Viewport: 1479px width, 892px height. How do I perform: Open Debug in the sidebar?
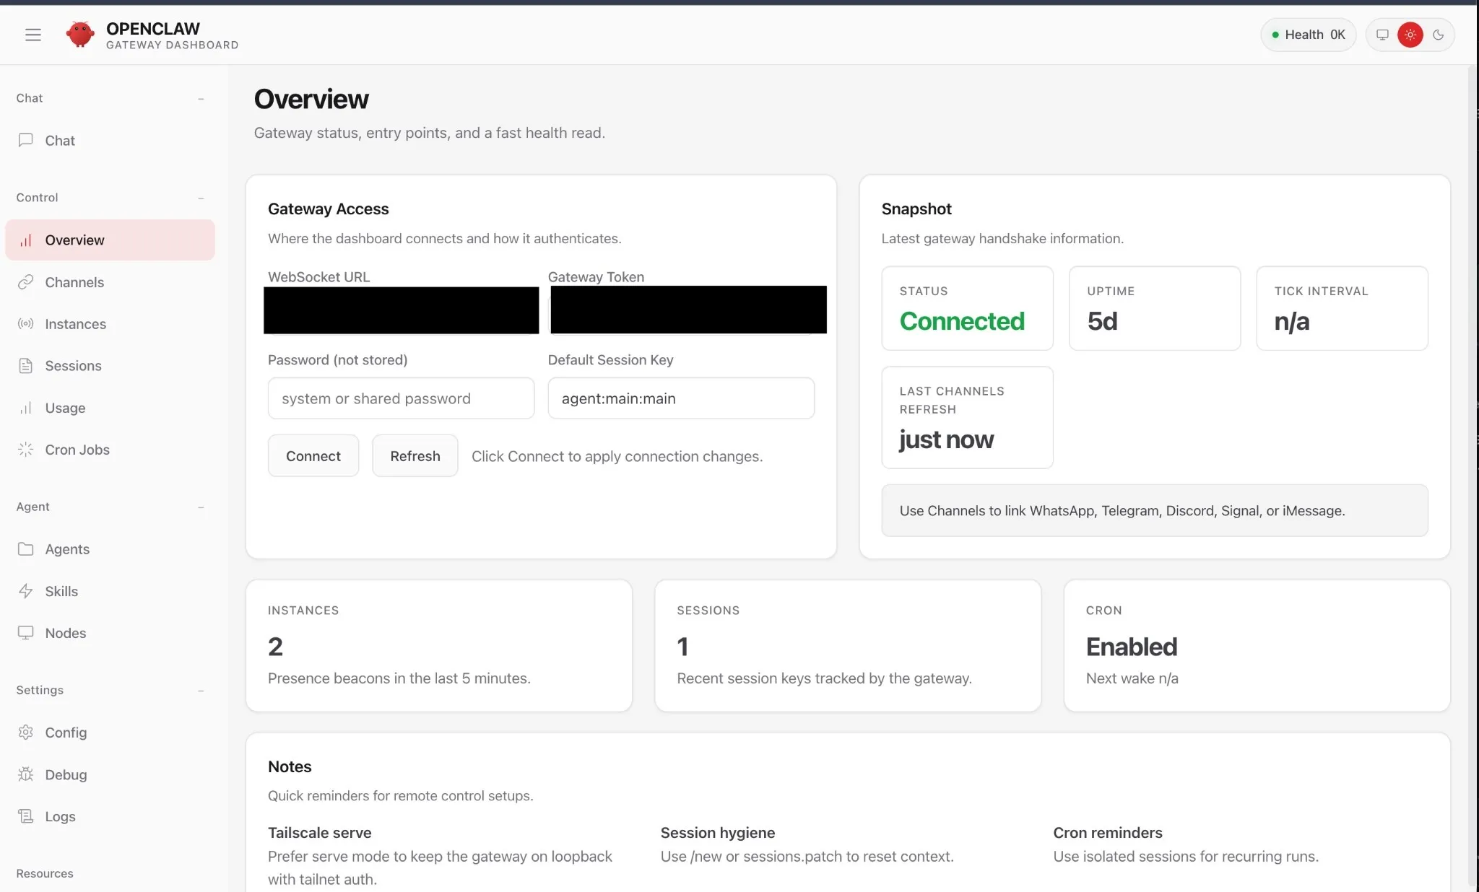(110, 774)
